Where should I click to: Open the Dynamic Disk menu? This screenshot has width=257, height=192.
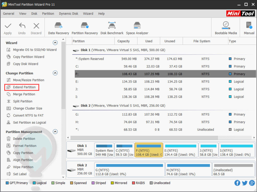tap(69, 14)
